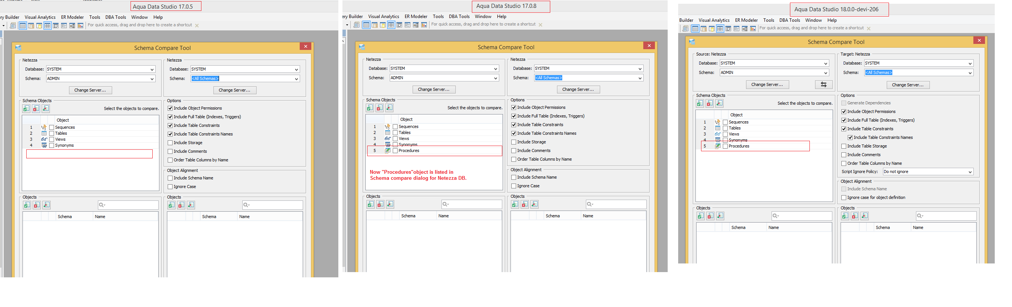This screenshot has width=1012, height=307.
Task: Click invert-selection icon in Schema Objects, 17.0.8 window
Action: tap(390, 108)
